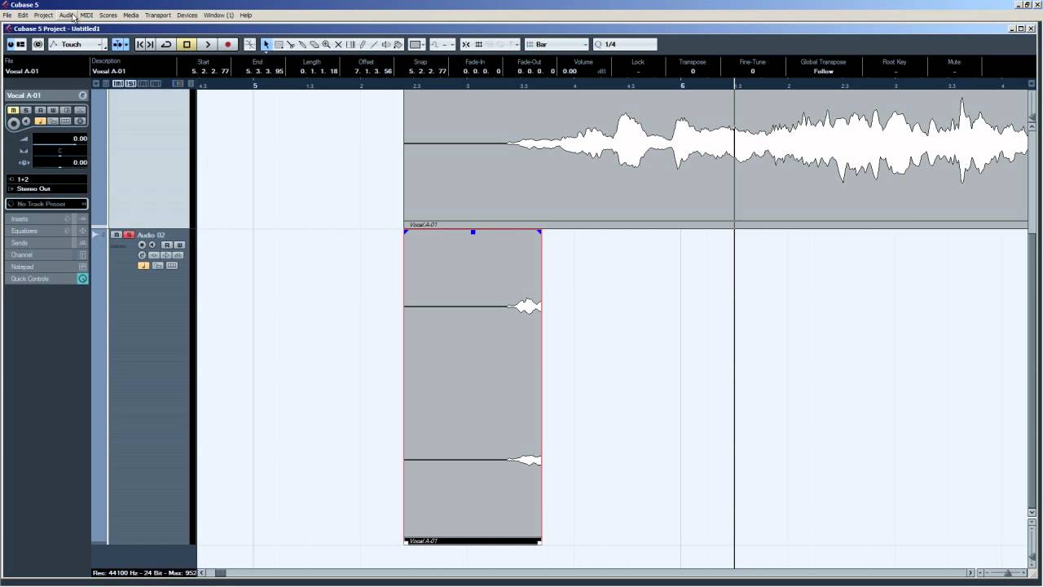The image size is (1043, 587).
Task: Select the Erase tool
Action: point(315,44)
